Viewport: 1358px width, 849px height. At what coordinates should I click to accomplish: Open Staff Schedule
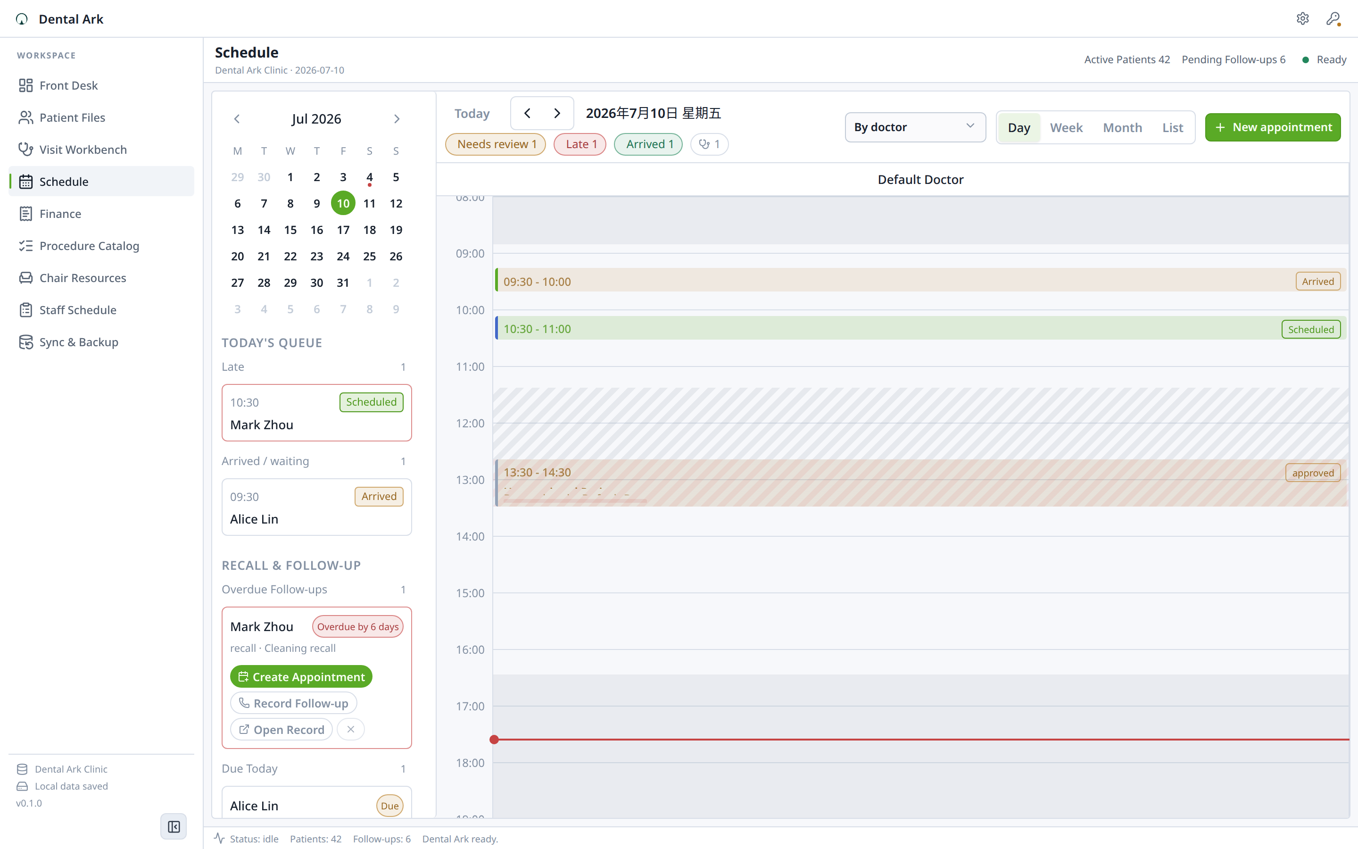pos(101,309)
